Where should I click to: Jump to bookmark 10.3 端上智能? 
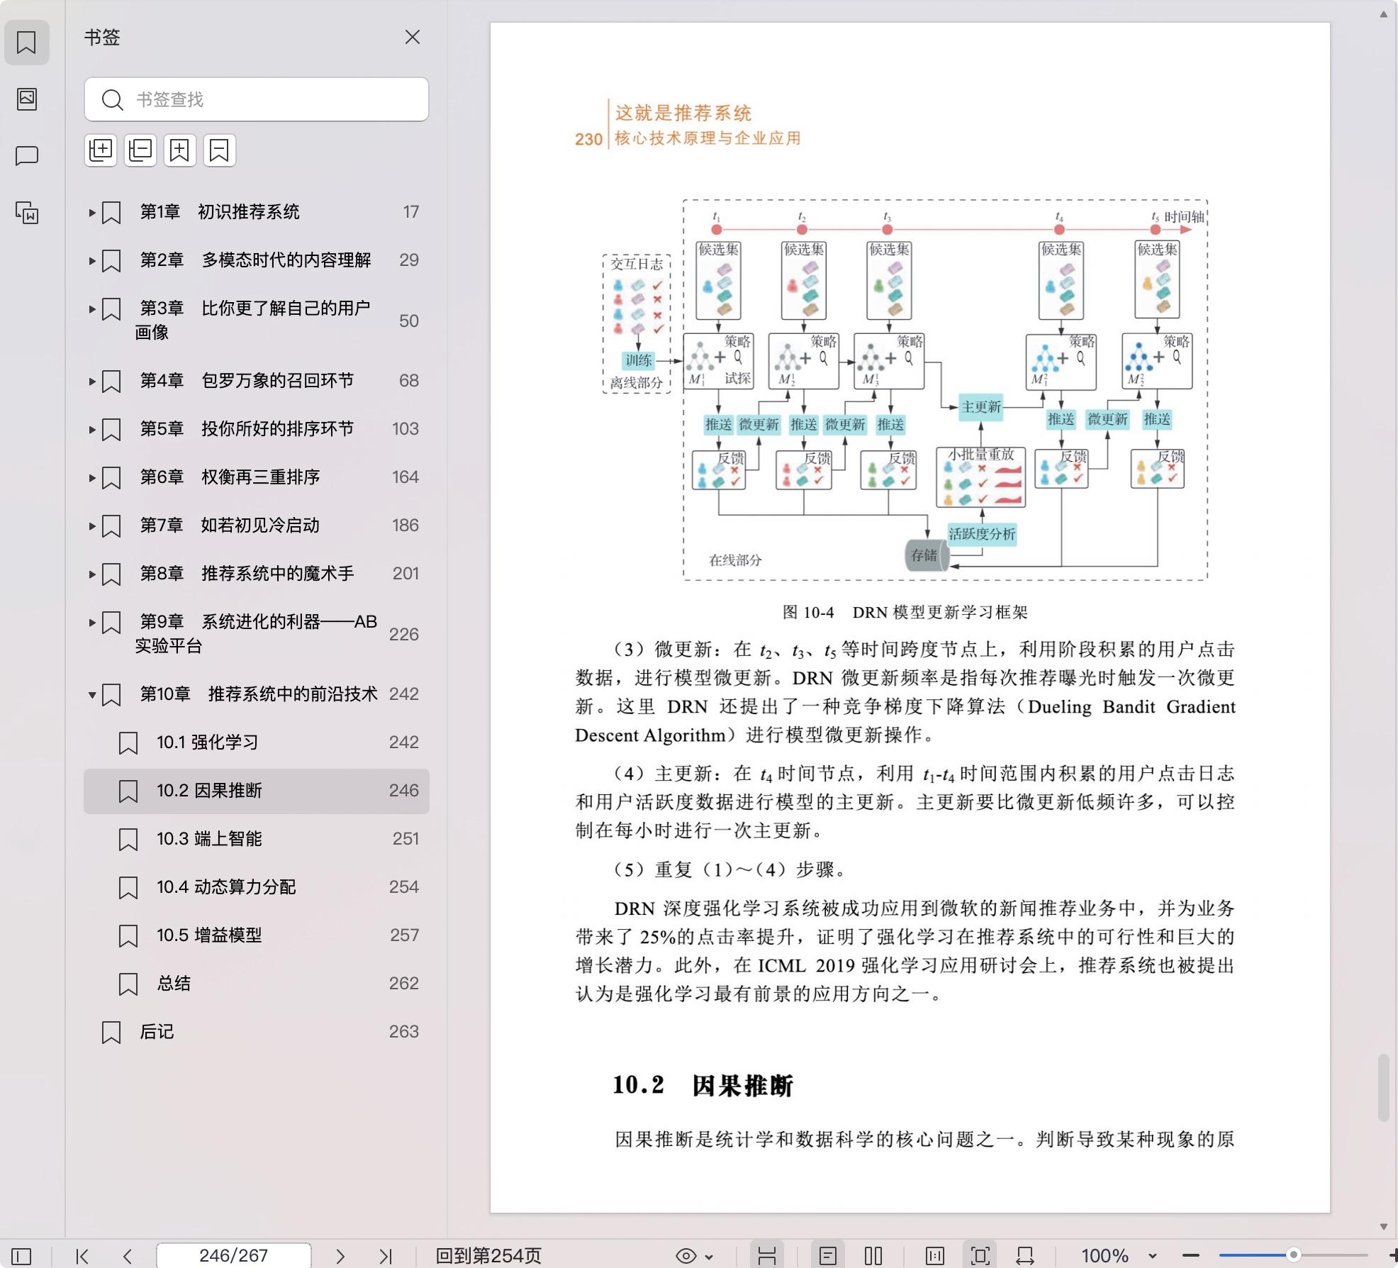pos(257,839)
